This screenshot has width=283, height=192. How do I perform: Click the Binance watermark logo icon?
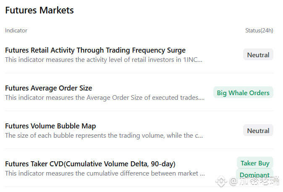221,181
